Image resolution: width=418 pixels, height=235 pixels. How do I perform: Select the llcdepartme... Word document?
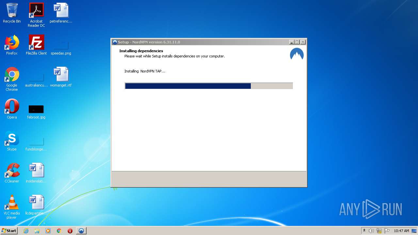pos(36,205)
